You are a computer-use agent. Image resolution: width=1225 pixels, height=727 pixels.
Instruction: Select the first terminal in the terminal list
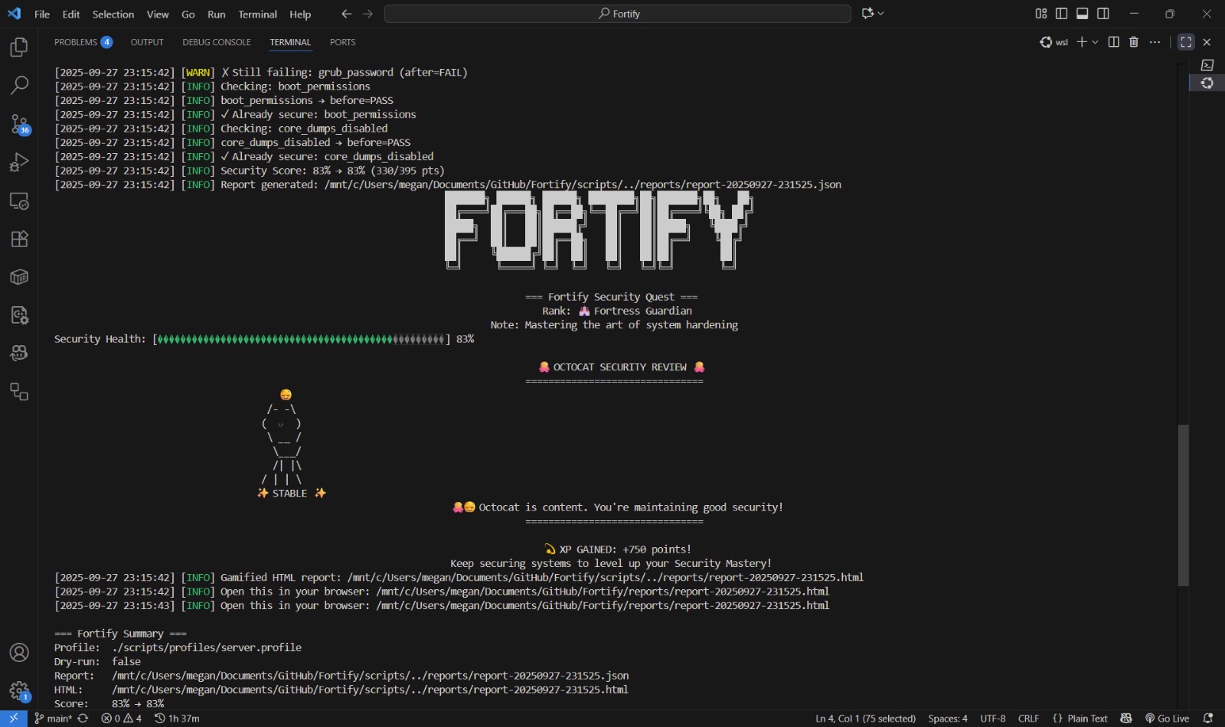pos(1207,65)
